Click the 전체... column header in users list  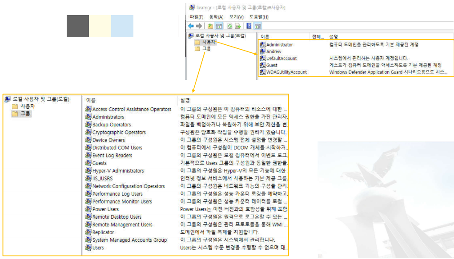(317, 37)
